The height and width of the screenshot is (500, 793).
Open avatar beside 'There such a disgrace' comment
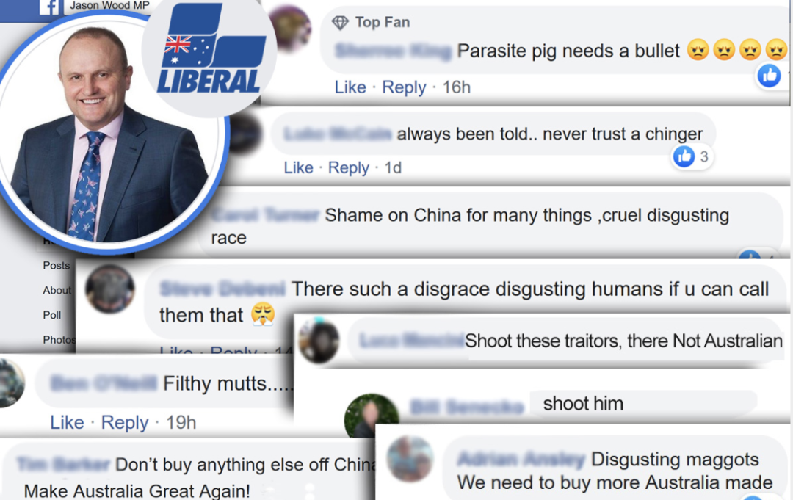point(109,289)
